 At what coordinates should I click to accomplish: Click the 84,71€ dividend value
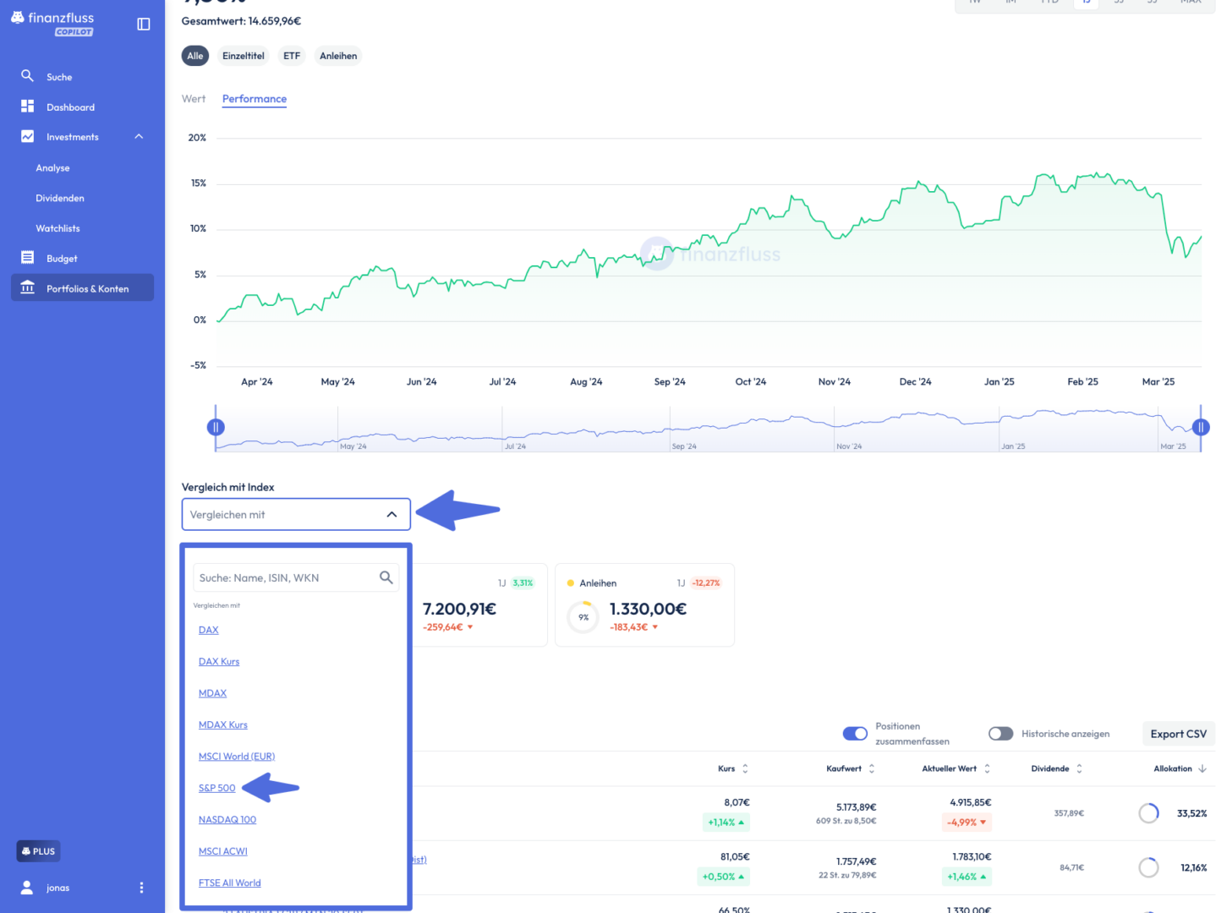coord(1071,867)
